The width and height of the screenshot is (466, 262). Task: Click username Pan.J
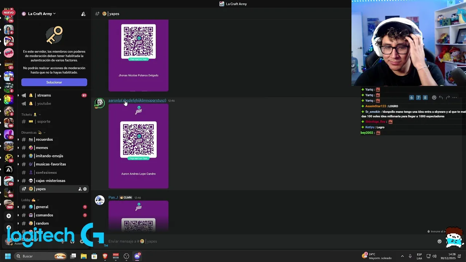point(113,198)
